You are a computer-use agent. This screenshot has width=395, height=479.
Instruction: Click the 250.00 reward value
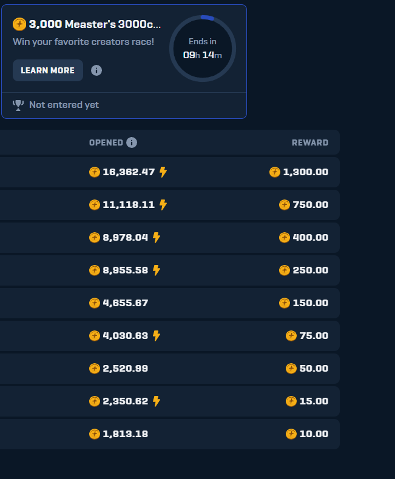point(311,270)
